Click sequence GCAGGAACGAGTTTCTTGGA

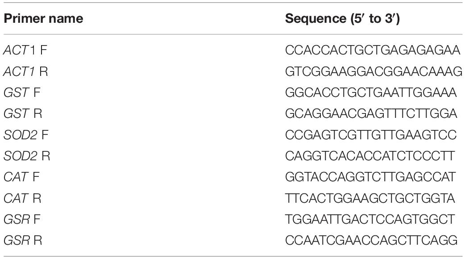pyautogui.click(x=371, y=113)
